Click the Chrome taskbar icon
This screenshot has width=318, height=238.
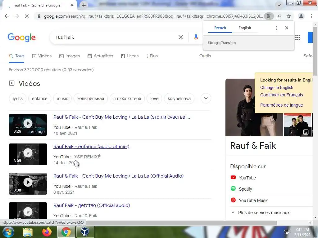pos(66,232)
